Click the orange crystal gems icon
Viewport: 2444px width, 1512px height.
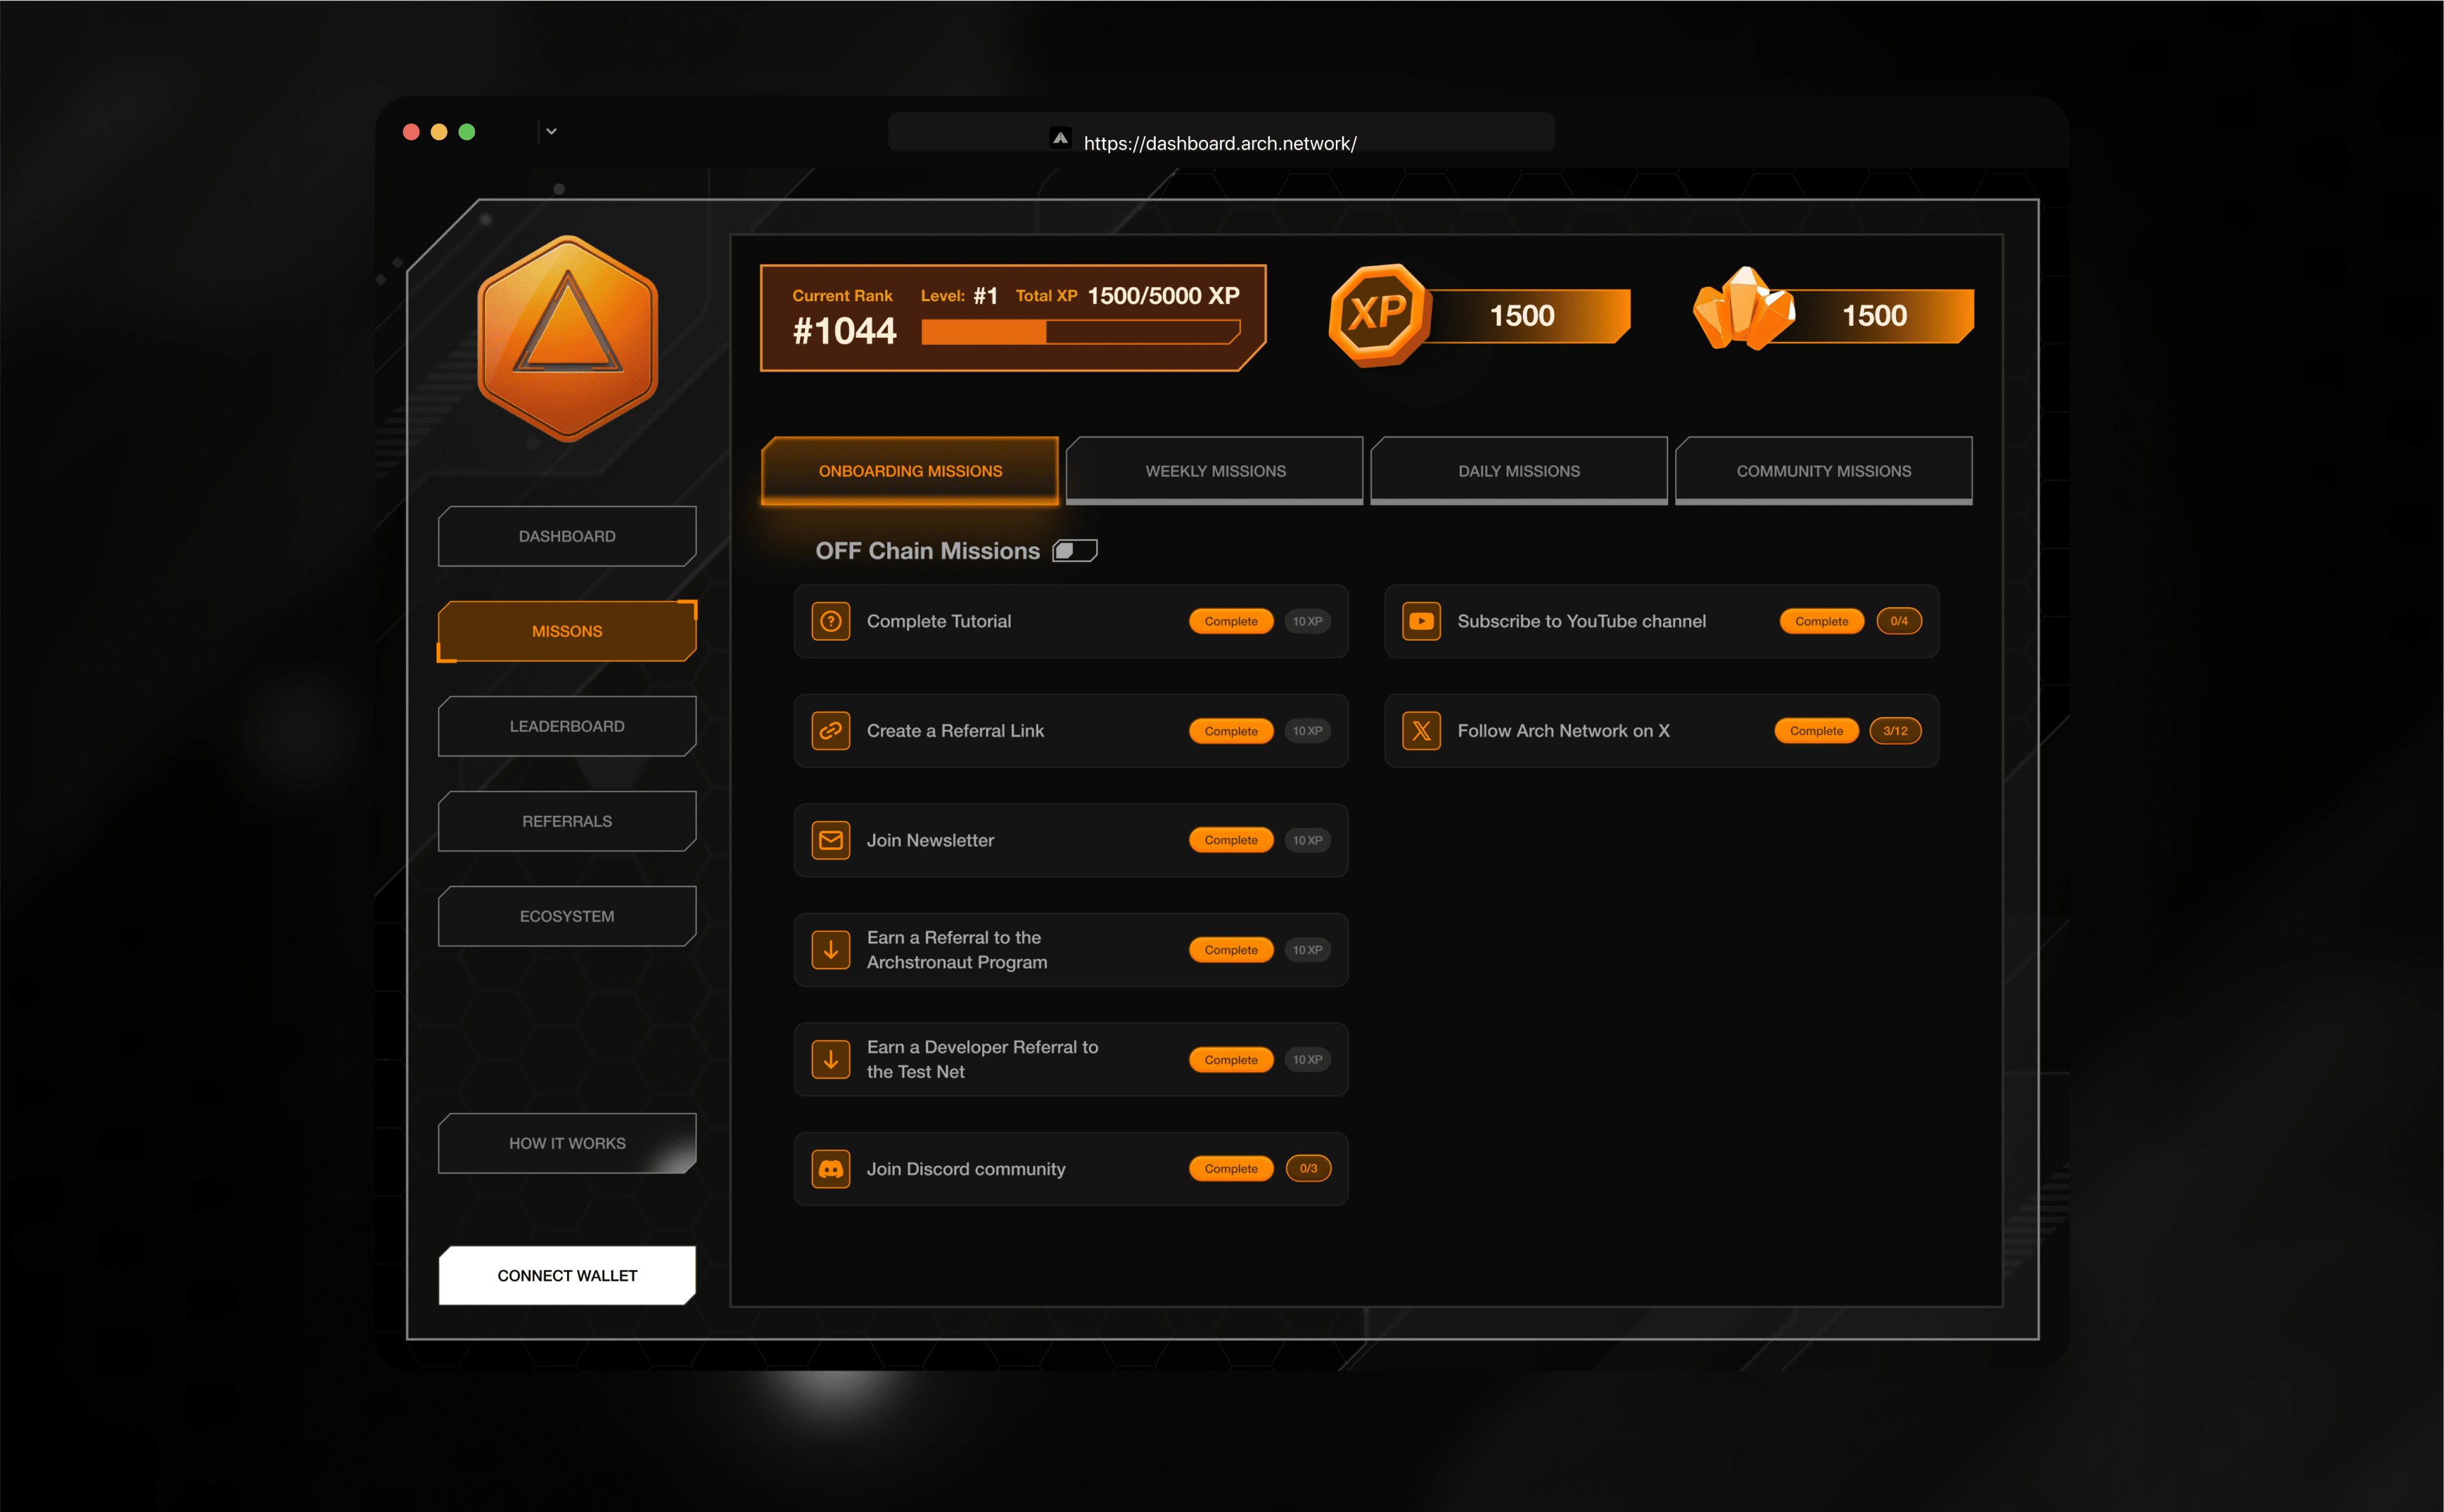pyautogui.click(x=1744, y=308)
